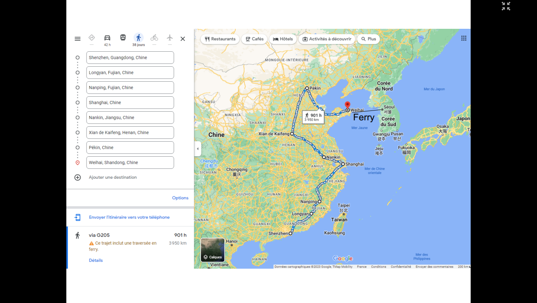Exit full screen via collapse arrows icon
Screen dimensions: 537x303
tap(506, 6)
